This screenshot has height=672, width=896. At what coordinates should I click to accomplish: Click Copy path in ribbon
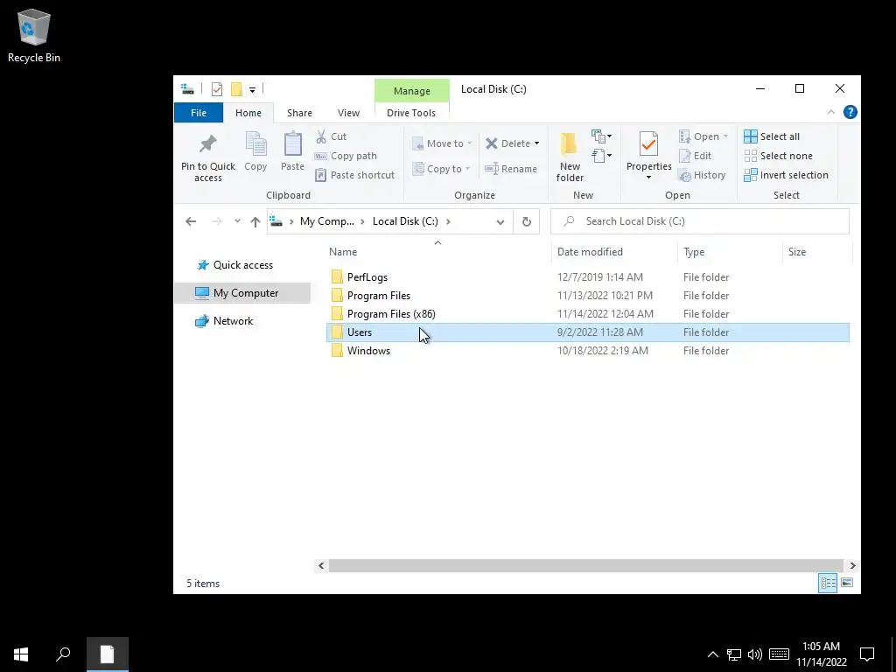pyautogui.click(x=346, y=156)
